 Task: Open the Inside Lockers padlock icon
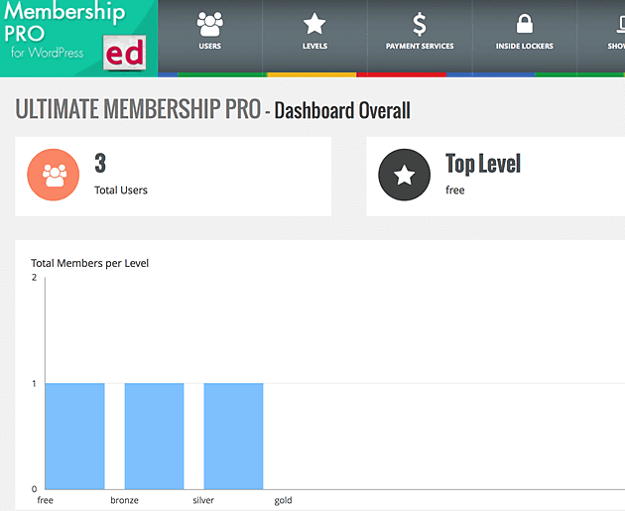point(525,24)
